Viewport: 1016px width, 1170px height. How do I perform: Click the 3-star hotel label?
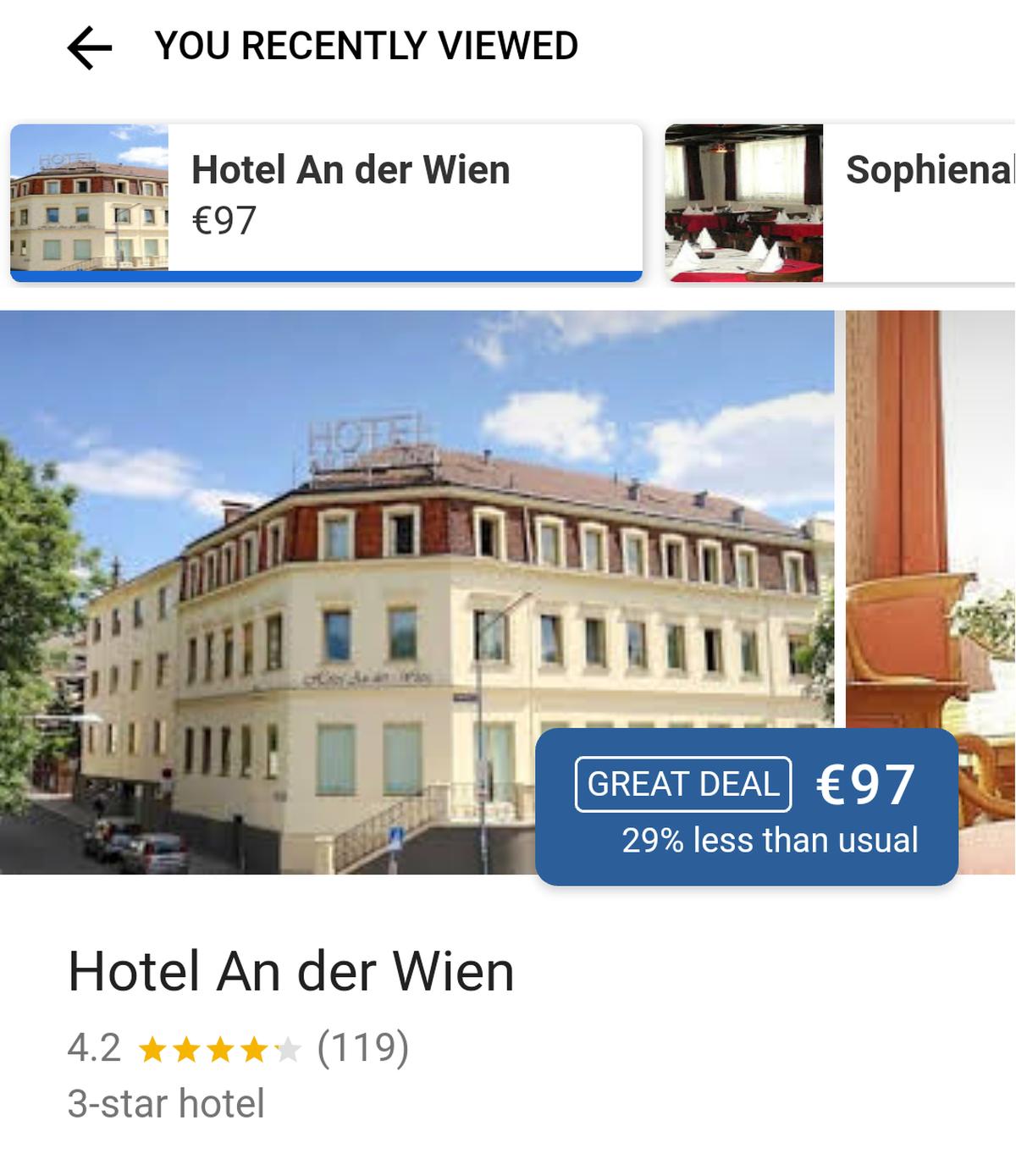pyautogui.click(x=166, y=1104)
